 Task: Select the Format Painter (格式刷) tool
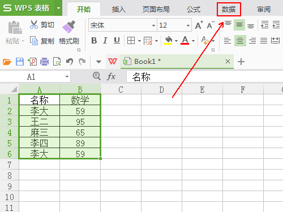(x=69, y=33)
